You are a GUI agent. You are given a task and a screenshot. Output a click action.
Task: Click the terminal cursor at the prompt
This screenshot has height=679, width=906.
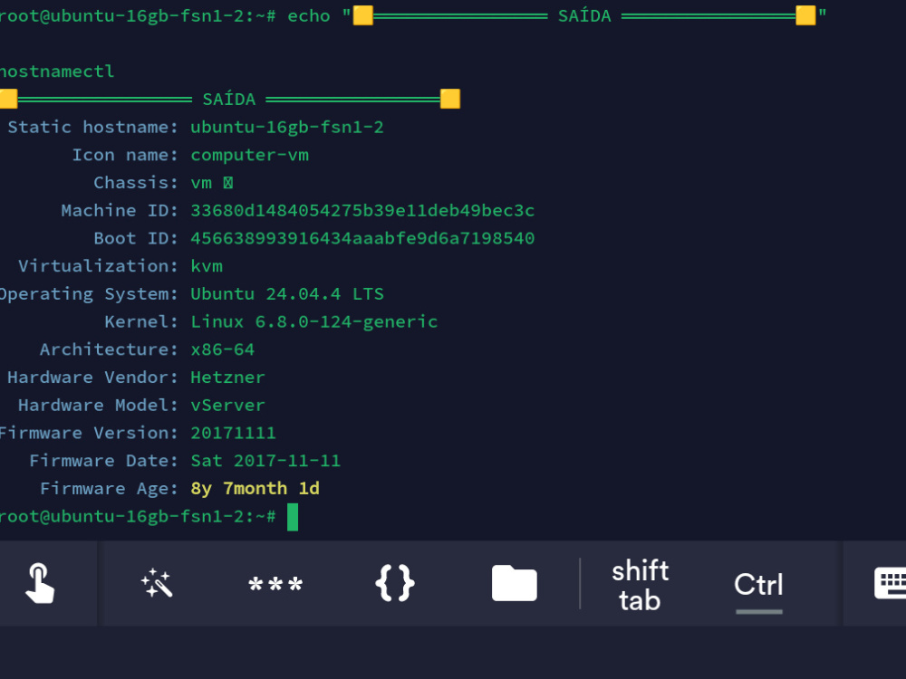tap(293, 517)
